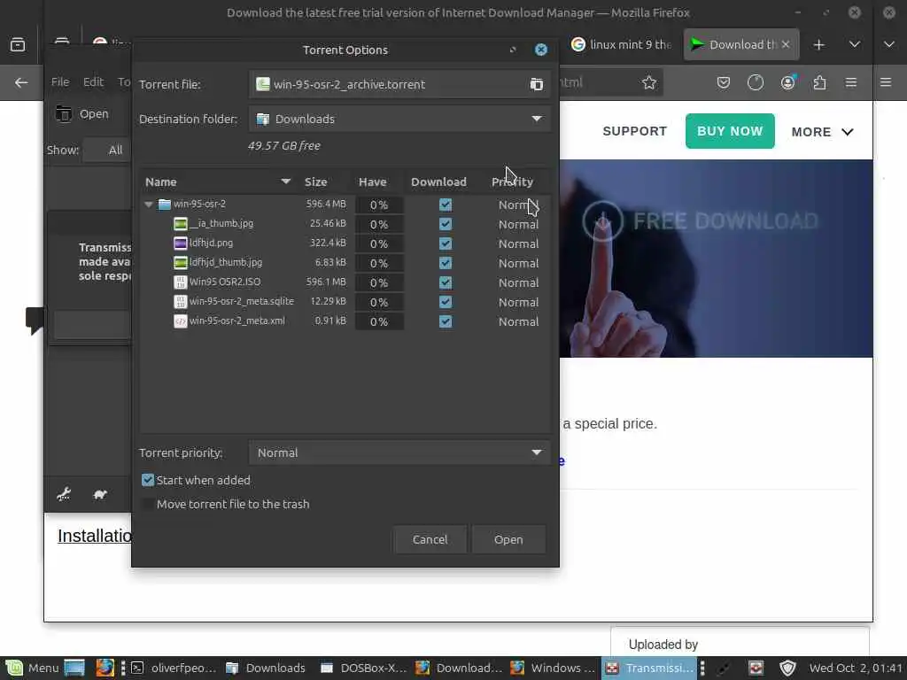Collapse the win-95-osr-2 folder tree
This screenshot has height=680, width=907.
pos(149,205)
